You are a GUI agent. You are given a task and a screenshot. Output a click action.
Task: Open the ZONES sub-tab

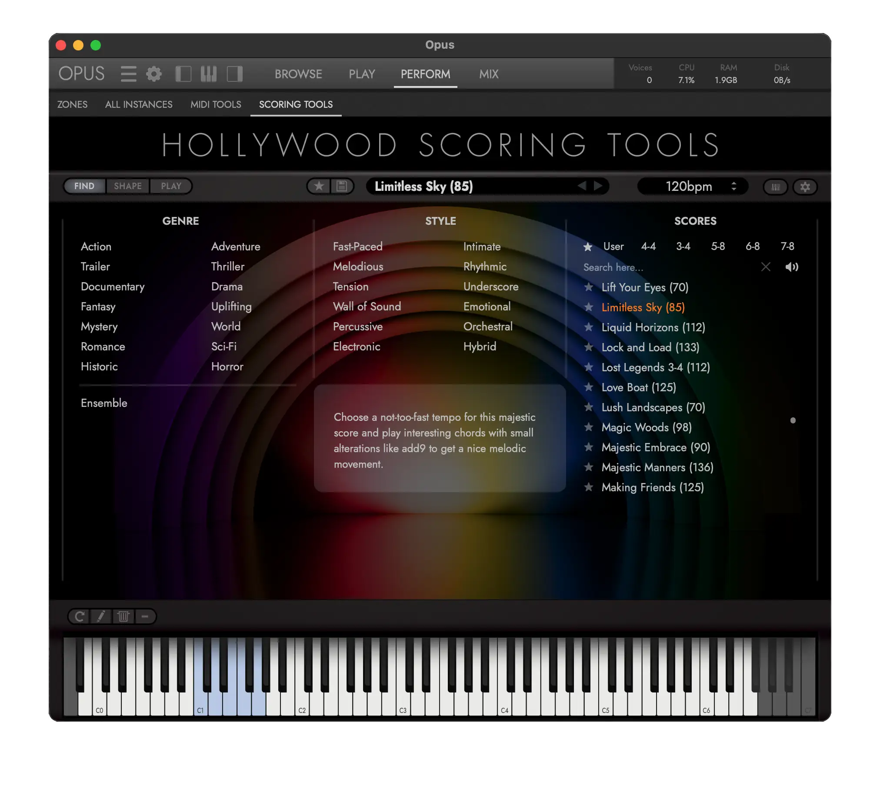pyautogui.click(x=72, y=104)
